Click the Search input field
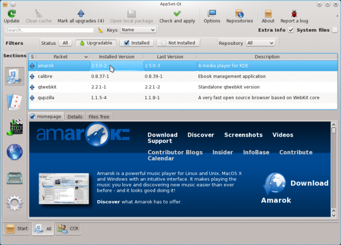 (49, 30)
